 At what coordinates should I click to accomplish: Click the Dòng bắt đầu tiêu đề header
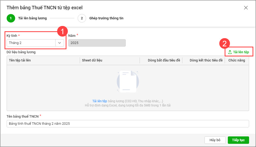(x=164, y=60)
